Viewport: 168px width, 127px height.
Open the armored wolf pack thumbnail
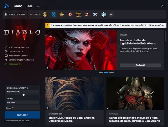[135, 93]
